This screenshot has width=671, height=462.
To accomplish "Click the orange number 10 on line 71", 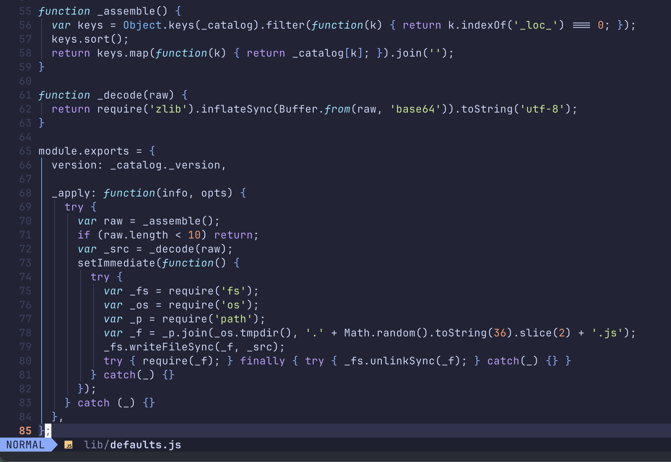I will pyautogui.click(x=194, y=235).
